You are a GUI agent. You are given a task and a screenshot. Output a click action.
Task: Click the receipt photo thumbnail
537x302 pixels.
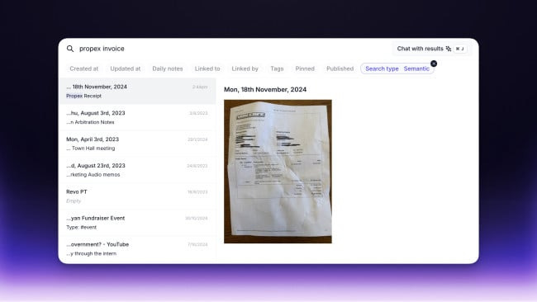(278, 172)
